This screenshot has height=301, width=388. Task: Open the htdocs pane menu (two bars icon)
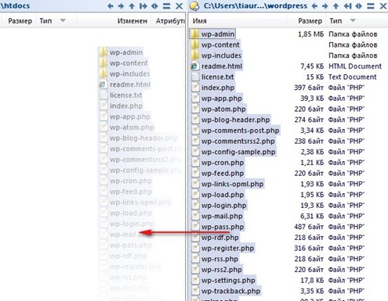166,5
